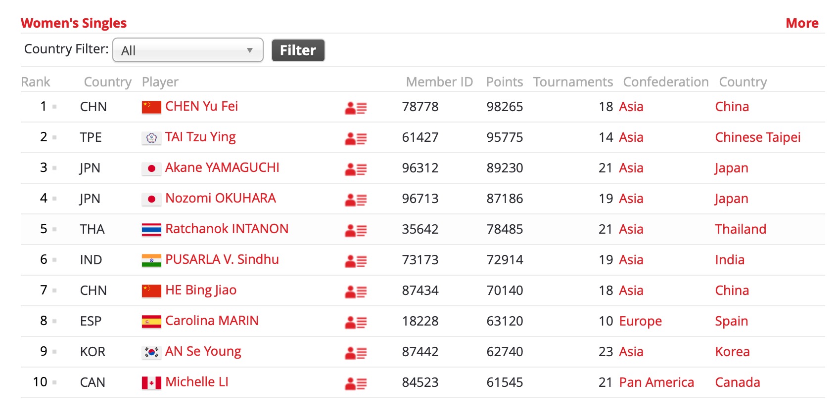Click the India flag beside PUSARLA V. Sindhu
The height and width of the screenshot is (413, 838).
[x=151, y=260]
